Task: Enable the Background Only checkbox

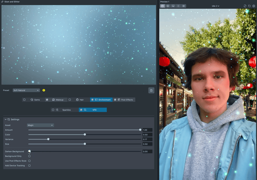Action: pos(29,156)
